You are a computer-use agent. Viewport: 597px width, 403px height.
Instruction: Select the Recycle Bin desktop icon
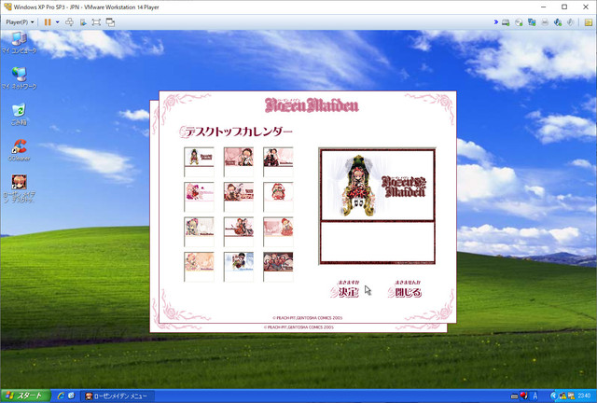click(x=19, y=114)
